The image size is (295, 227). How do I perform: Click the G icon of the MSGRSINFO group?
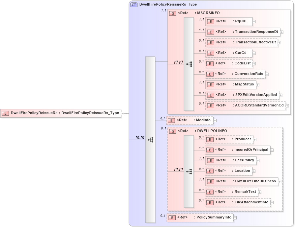coord(173,13)
